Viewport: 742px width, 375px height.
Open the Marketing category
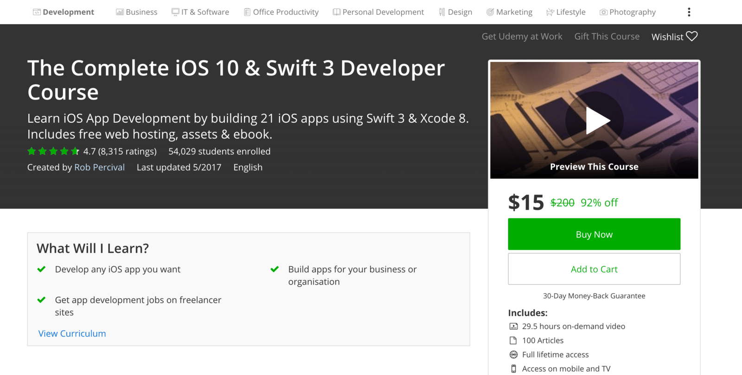pyautogui.click(x=509, y=12)
